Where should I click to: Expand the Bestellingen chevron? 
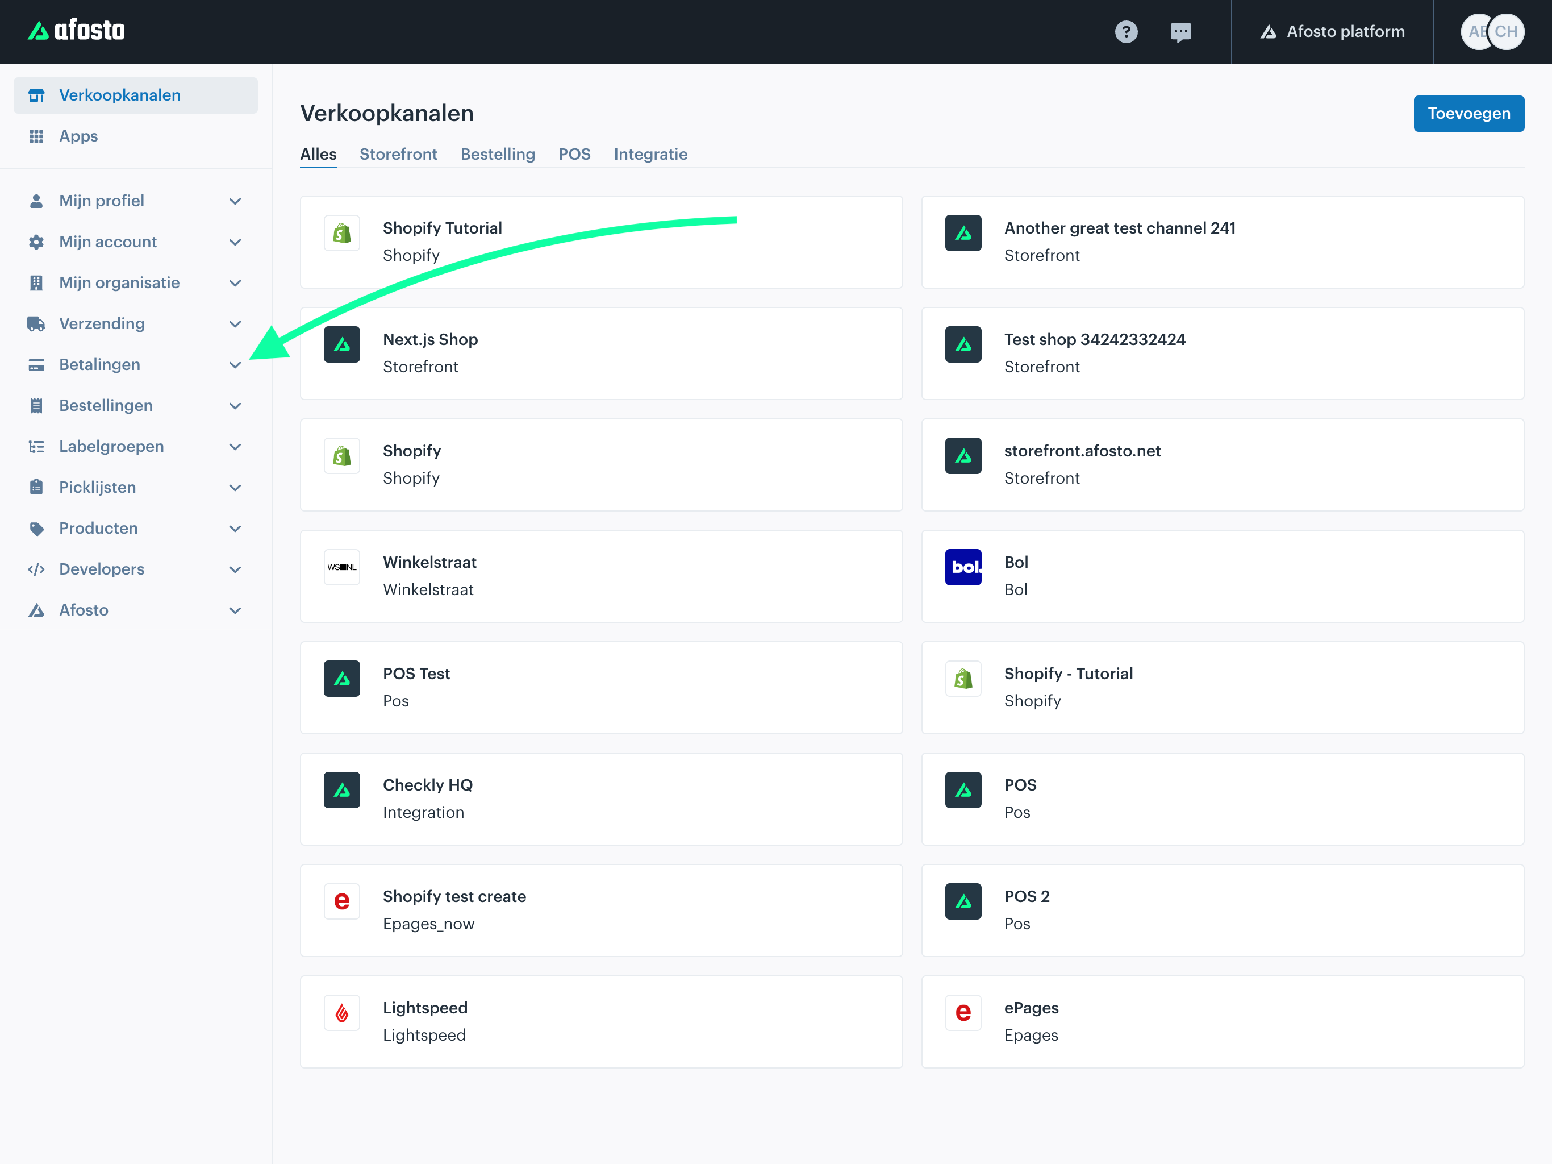[x=236, y=406]
